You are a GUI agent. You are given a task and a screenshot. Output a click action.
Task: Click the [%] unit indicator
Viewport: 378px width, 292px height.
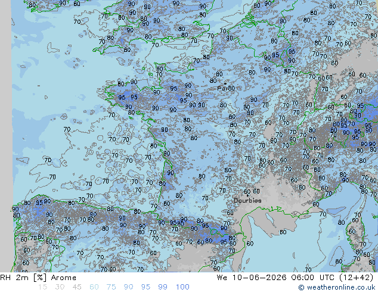click(x=40, y=278)
